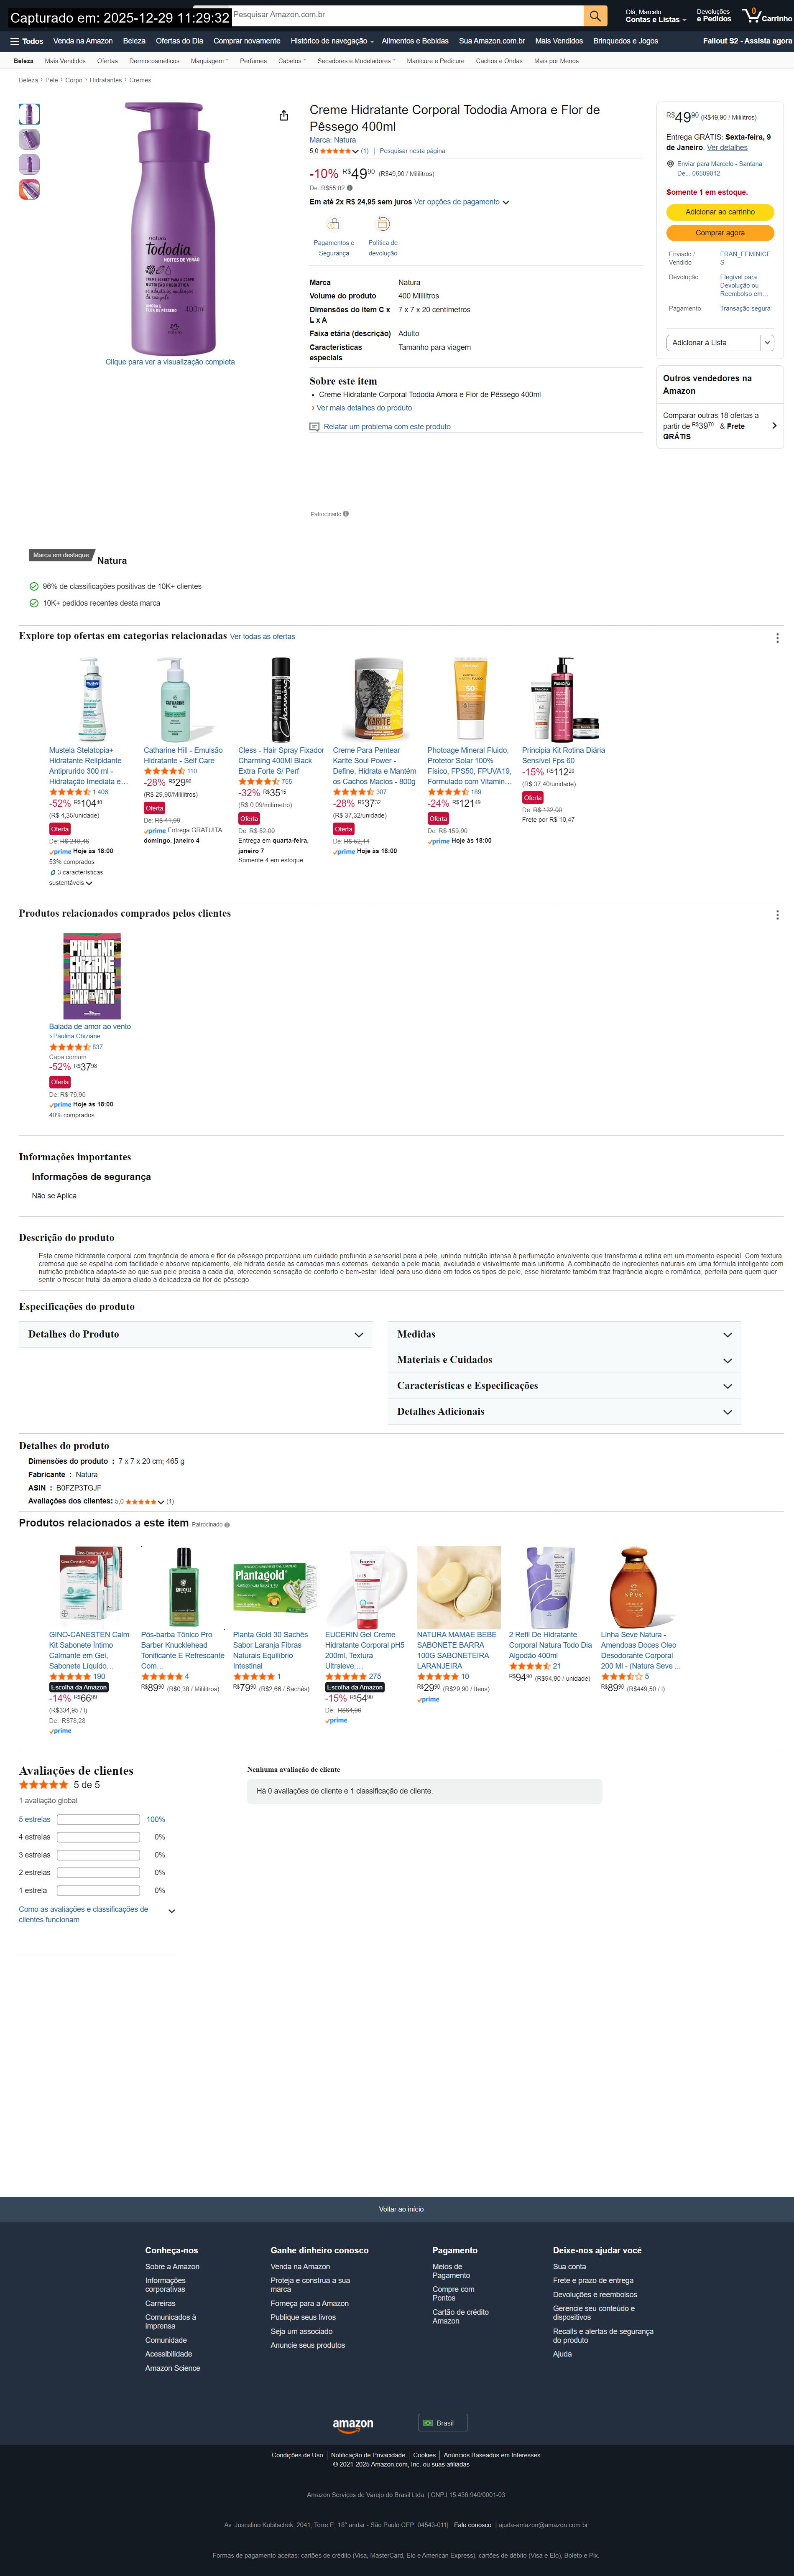Screen dimensions: 794x2576
Task: Filter reviews by the 5 estrelas bar
Action: tap(98, 1820)
